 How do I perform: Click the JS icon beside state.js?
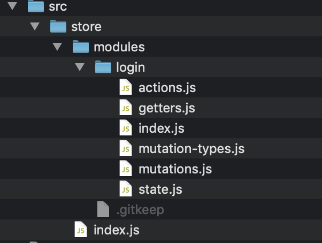click(x=125, y=189)
